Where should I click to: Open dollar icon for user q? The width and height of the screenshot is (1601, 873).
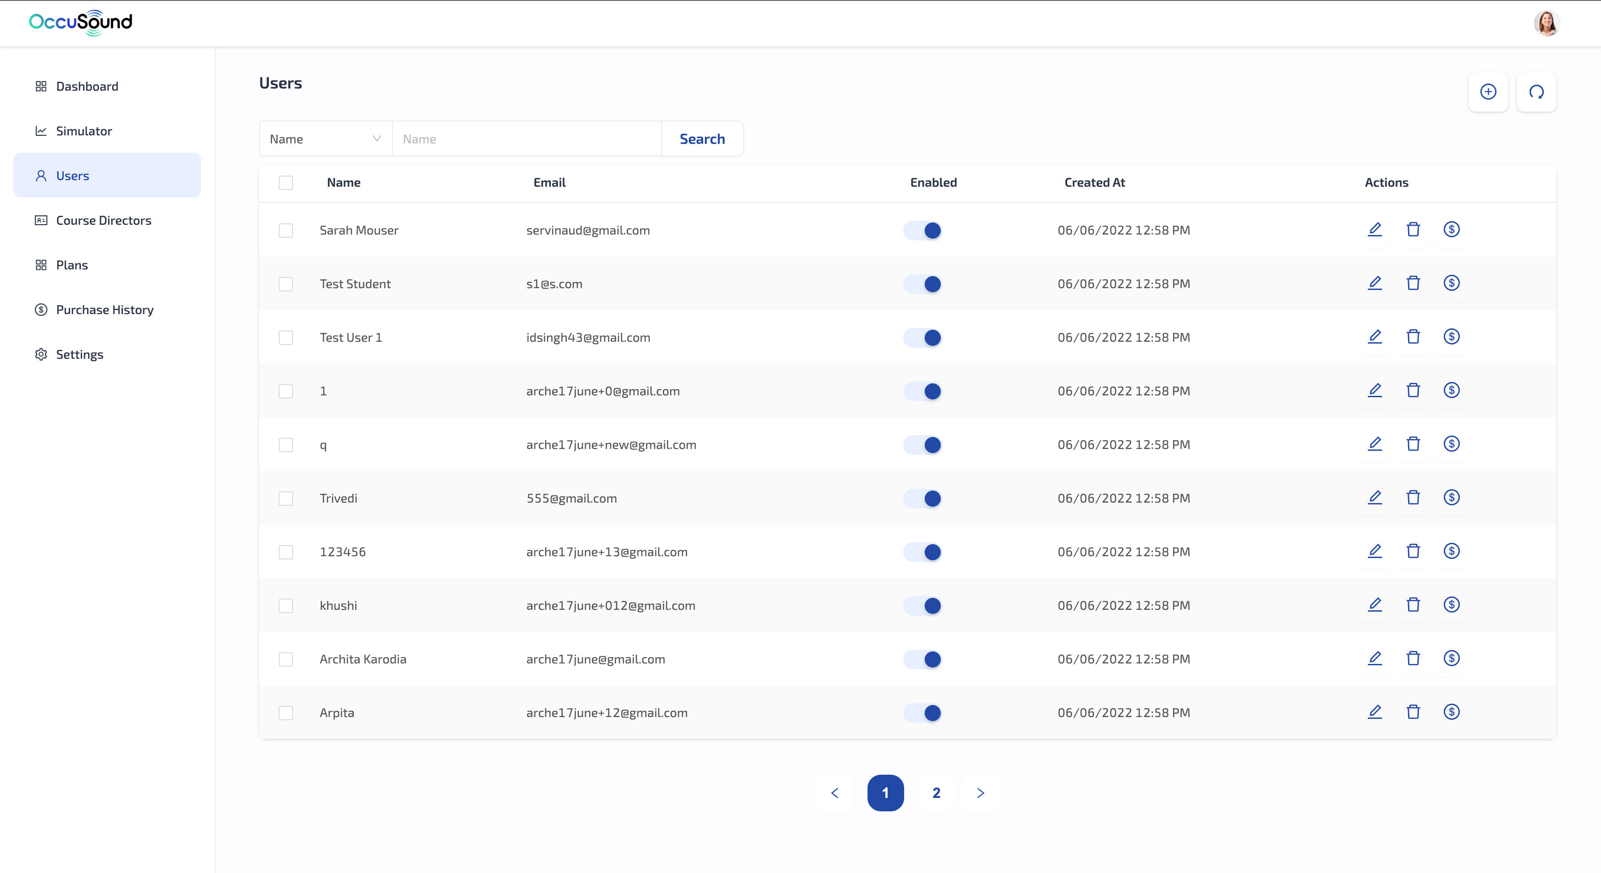pyautogui.click(x=1451, y=443)
